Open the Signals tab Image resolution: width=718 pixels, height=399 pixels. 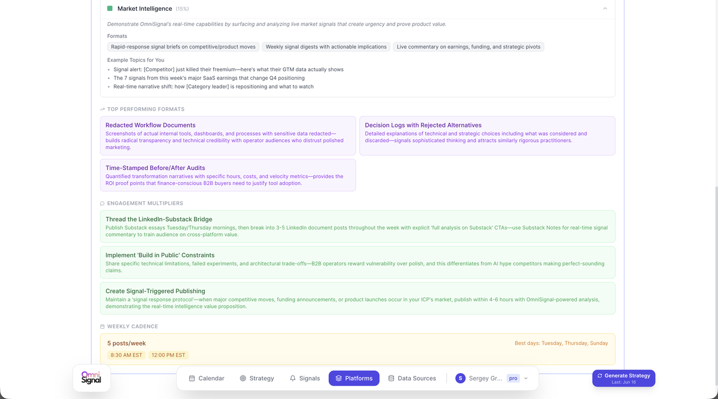(x=305, y=379)
